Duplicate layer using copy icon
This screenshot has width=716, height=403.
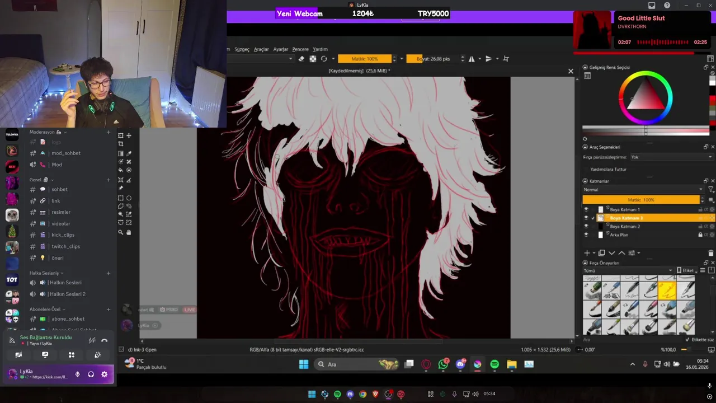[602, 253]
